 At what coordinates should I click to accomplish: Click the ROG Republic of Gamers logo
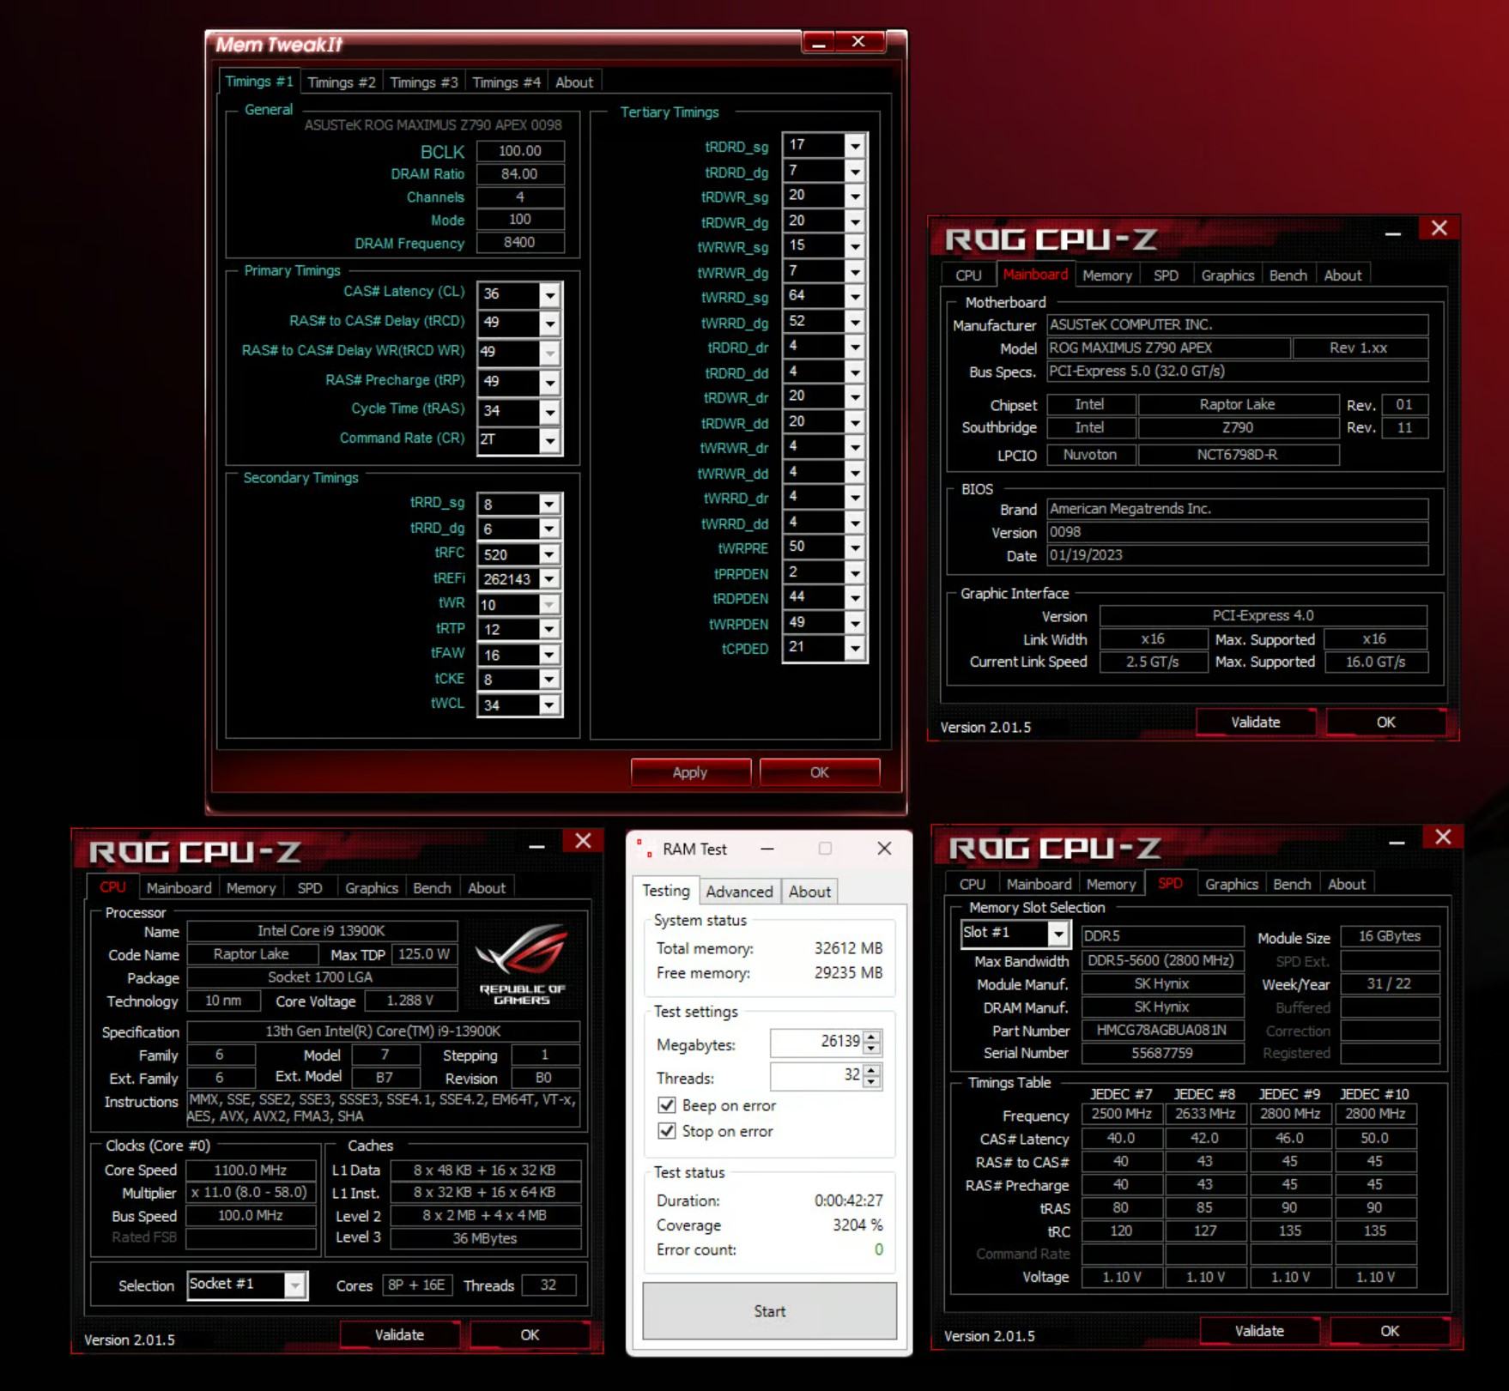point(523,963)
